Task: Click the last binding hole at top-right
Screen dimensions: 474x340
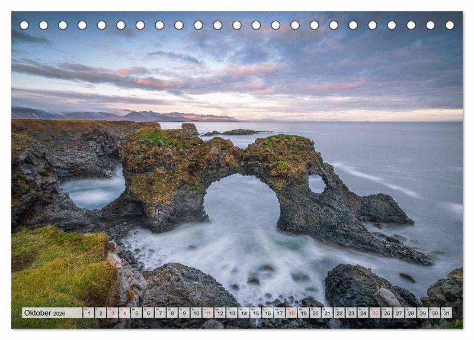Action: tap(450, 25)
